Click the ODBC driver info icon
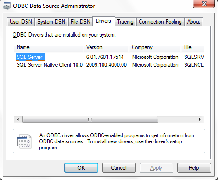The width and height of the screenshot is (218, 180). click(x=24, y=141)
